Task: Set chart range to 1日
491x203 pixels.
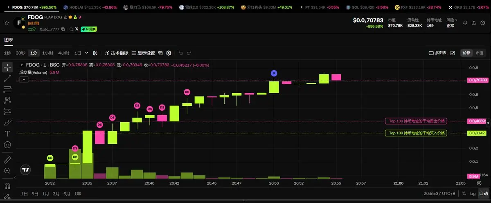Action: [x=25, y=194]
